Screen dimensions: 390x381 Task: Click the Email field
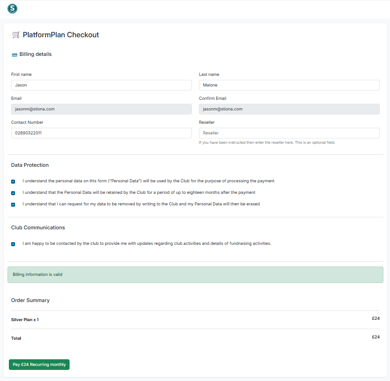point(101,109)
